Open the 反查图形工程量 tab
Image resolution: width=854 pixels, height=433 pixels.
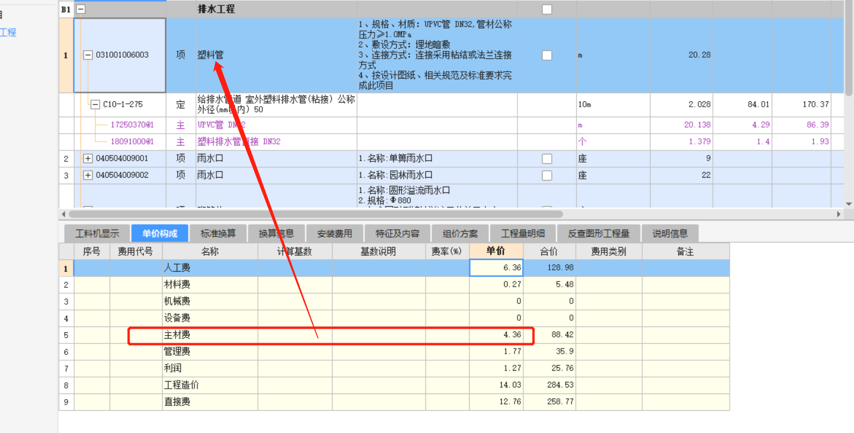pos(598,233)
